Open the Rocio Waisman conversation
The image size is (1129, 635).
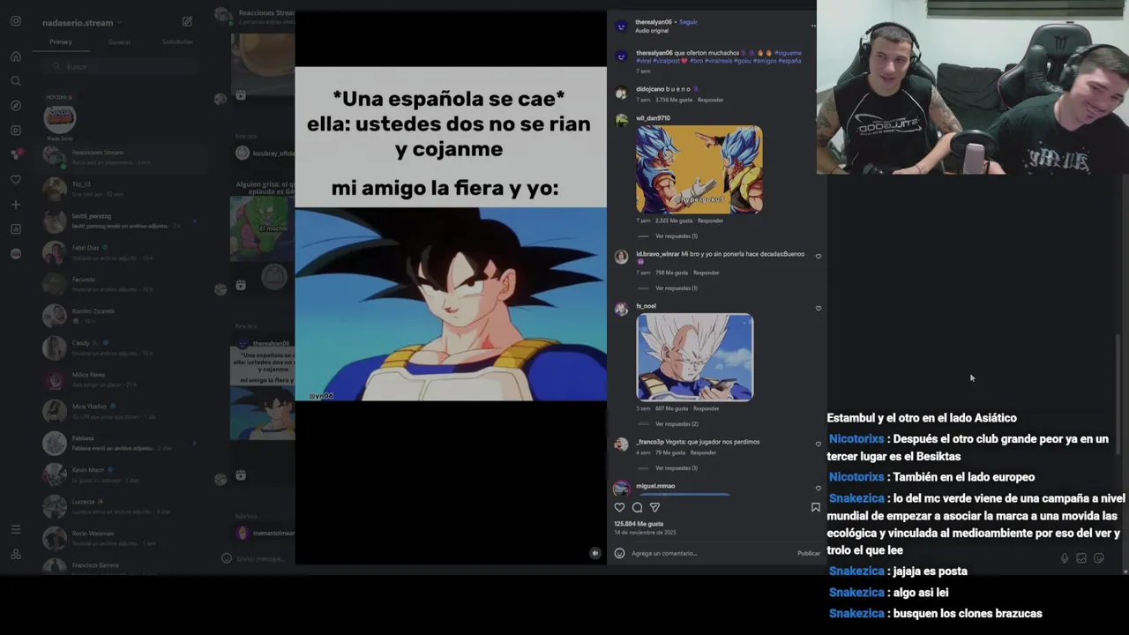121,538
